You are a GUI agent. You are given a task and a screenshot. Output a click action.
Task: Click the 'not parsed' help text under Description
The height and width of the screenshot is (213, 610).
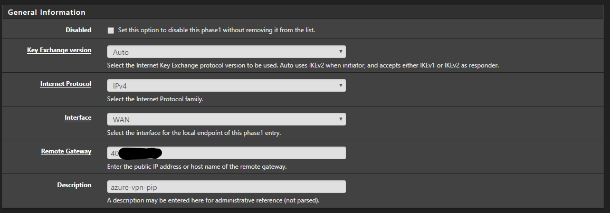(x=213, y=200)
